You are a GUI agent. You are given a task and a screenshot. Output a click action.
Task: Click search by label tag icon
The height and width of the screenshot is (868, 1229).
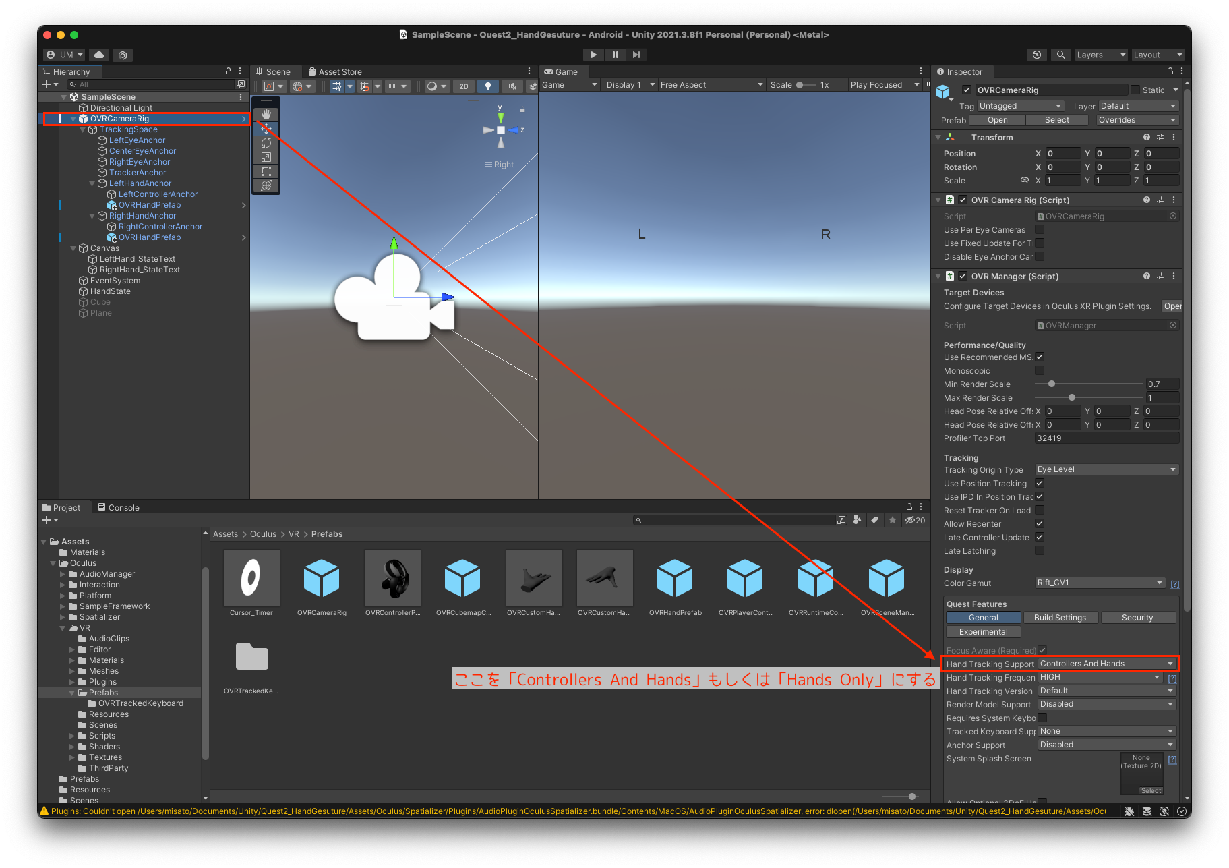click(874, 520)
